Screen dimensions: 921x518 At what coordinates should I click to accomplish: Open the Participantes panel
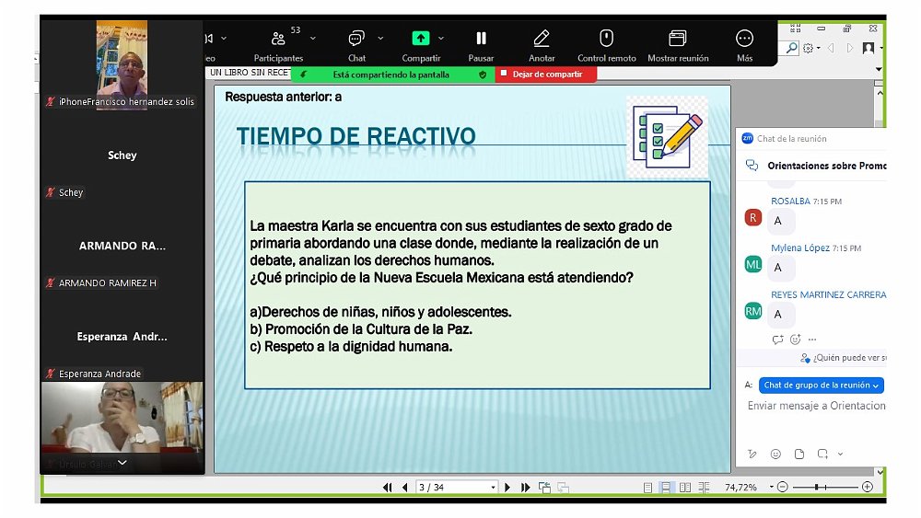[x=278, y=43]
